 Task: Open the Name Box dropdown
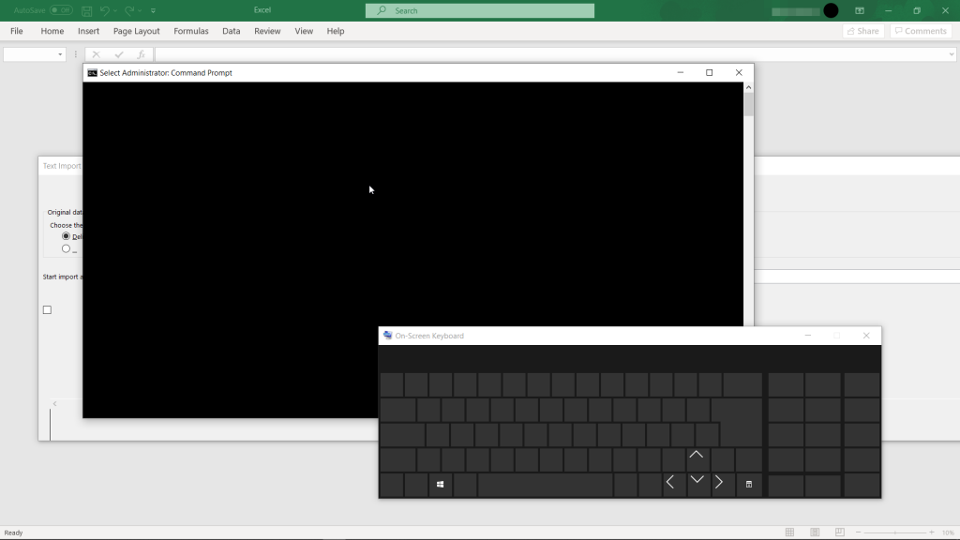click(58, 53)
